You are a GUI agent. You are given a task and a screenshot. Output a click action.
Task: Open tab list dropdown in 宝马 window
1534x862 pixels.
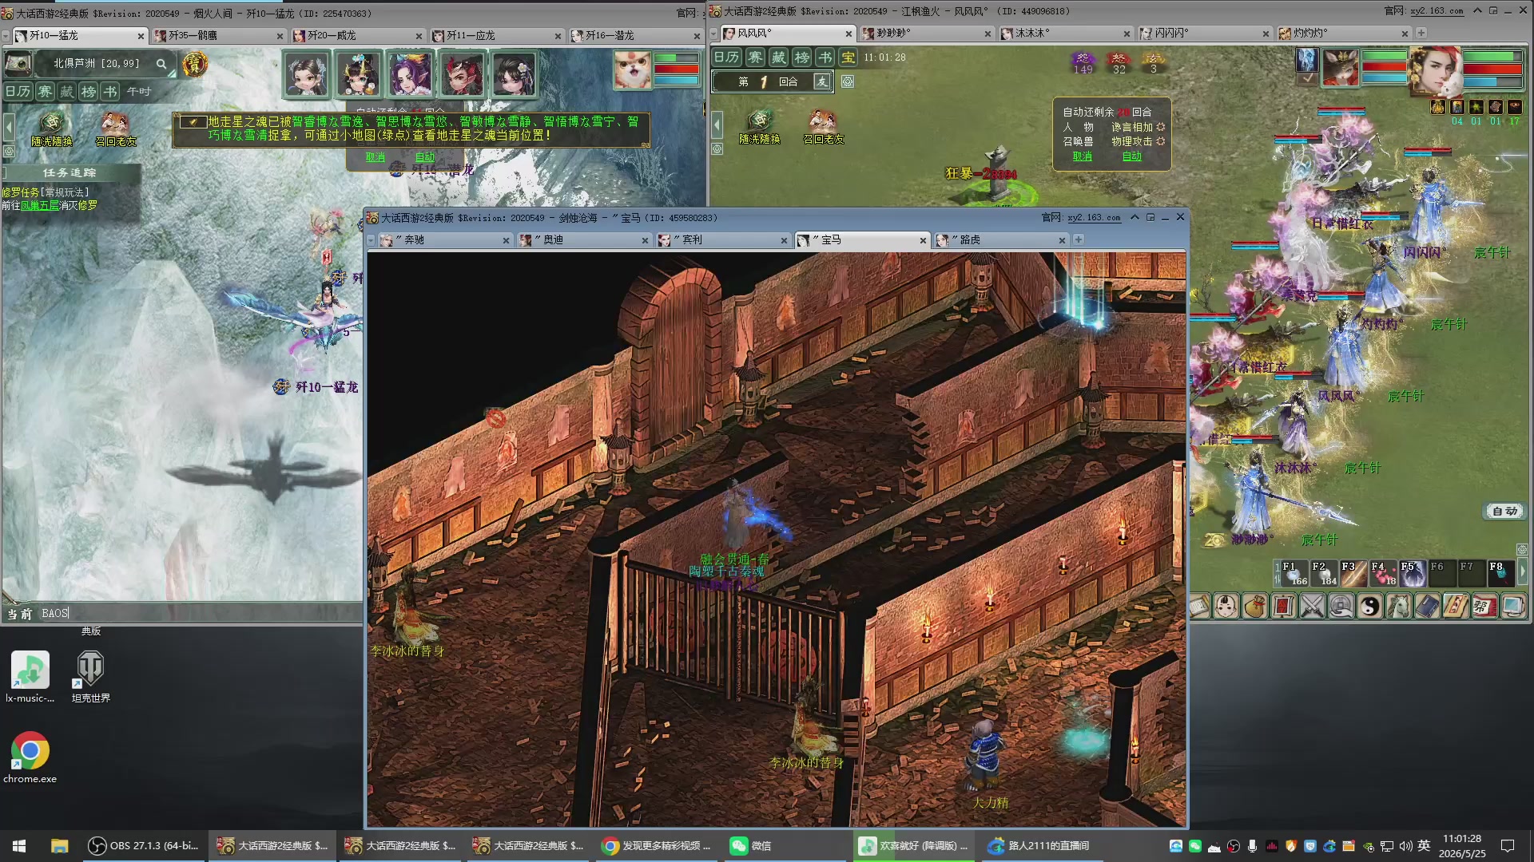pyautogui.click(x=371, y=239)
